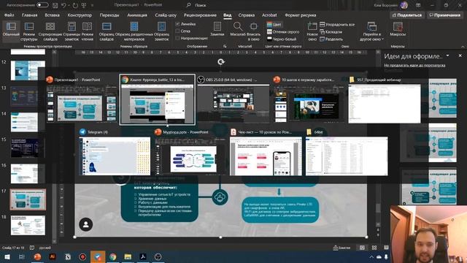The image size is (467, 263).
Task: Open Страницы заметок notes page view
Action: pyautogui.click(x=72, y=31)
